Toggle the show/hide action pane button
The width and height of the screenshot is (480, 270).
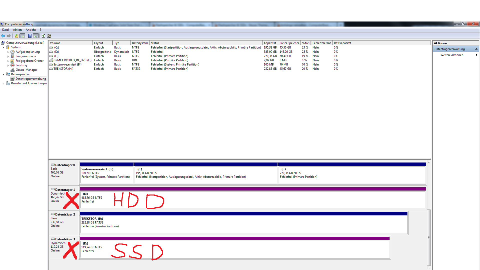pyautogui.click(x=36, y=36)
